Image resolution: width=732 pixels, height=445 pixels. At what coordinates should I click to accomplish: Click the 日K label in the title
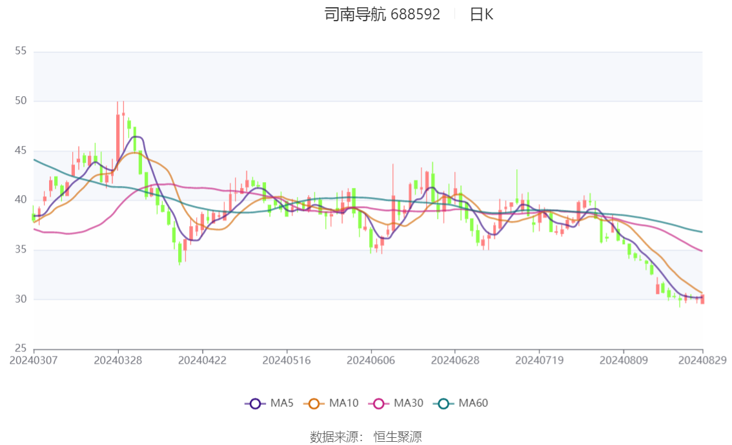click(482, 14)
